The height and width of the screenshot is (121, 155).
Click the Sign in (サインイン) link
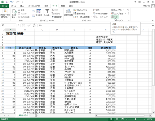pos(147,6)
